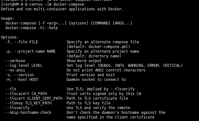Click 'docker-compose -h|--help' usage line
199x121 pixels.
click(x=32, y=28)
